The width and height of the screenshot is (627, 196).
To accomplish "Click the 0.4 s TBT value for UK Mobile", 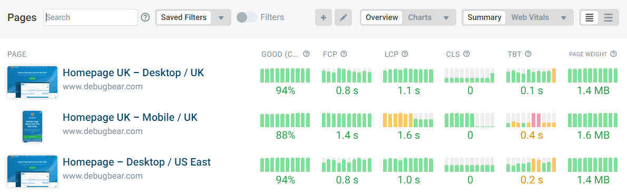I will (x=532, y=136).
